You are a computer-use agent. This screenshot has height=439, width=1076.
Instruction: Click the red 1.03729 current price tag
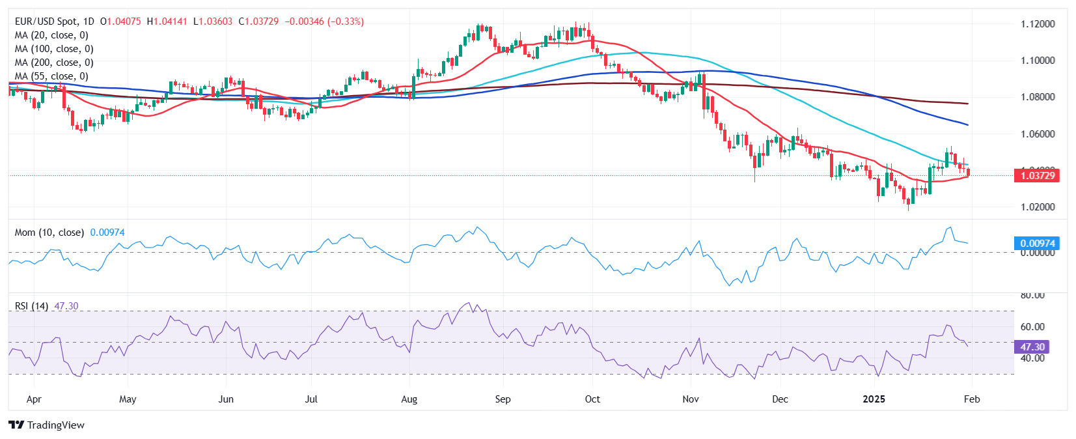(x=1037, y=175)
